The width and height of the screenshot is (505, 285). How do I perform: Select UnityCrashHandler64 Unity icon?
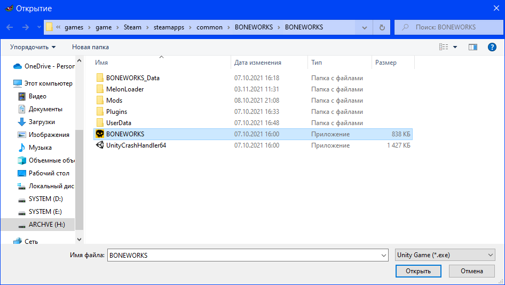(100, 145)
